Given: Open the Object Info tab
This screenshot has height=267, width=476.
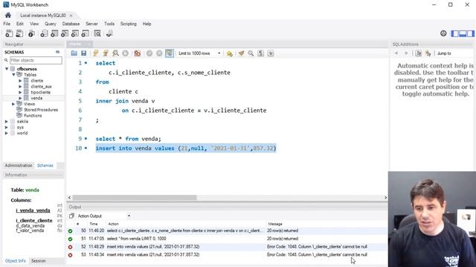Looking at the screenshot, I should tap(15, 260).
